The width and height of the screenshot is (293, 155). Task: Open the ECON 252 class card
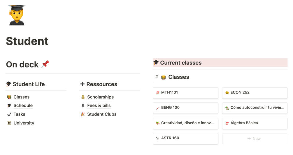pos(255,93)
